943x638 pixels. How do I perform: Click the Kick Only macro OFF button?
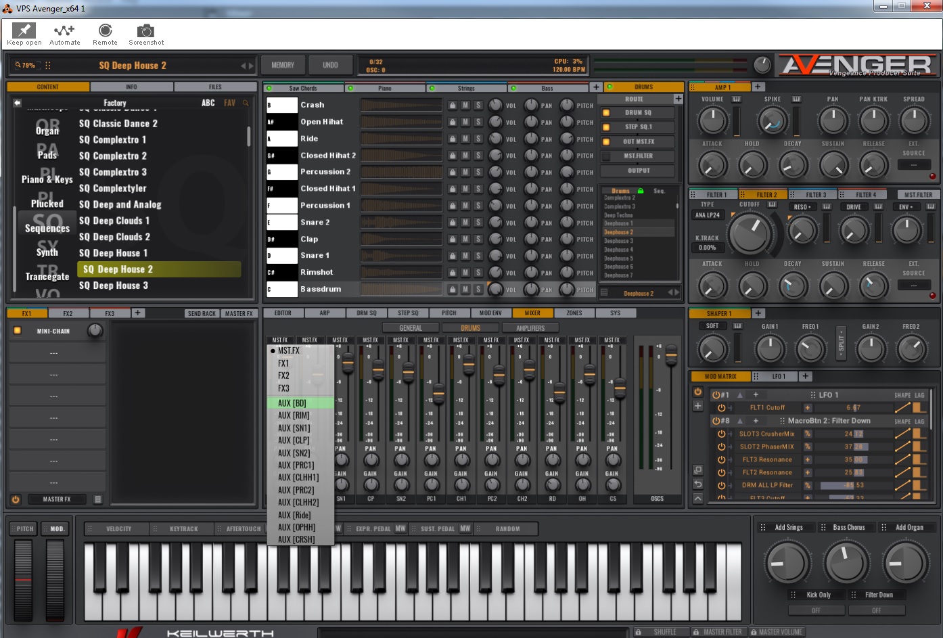tap(816, 610)
